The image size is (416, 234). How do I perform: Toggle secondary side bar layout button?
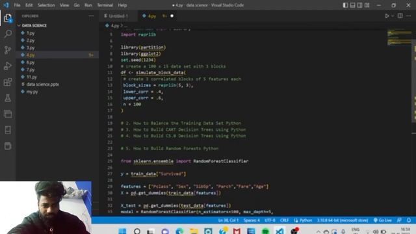tap(359, 5)
